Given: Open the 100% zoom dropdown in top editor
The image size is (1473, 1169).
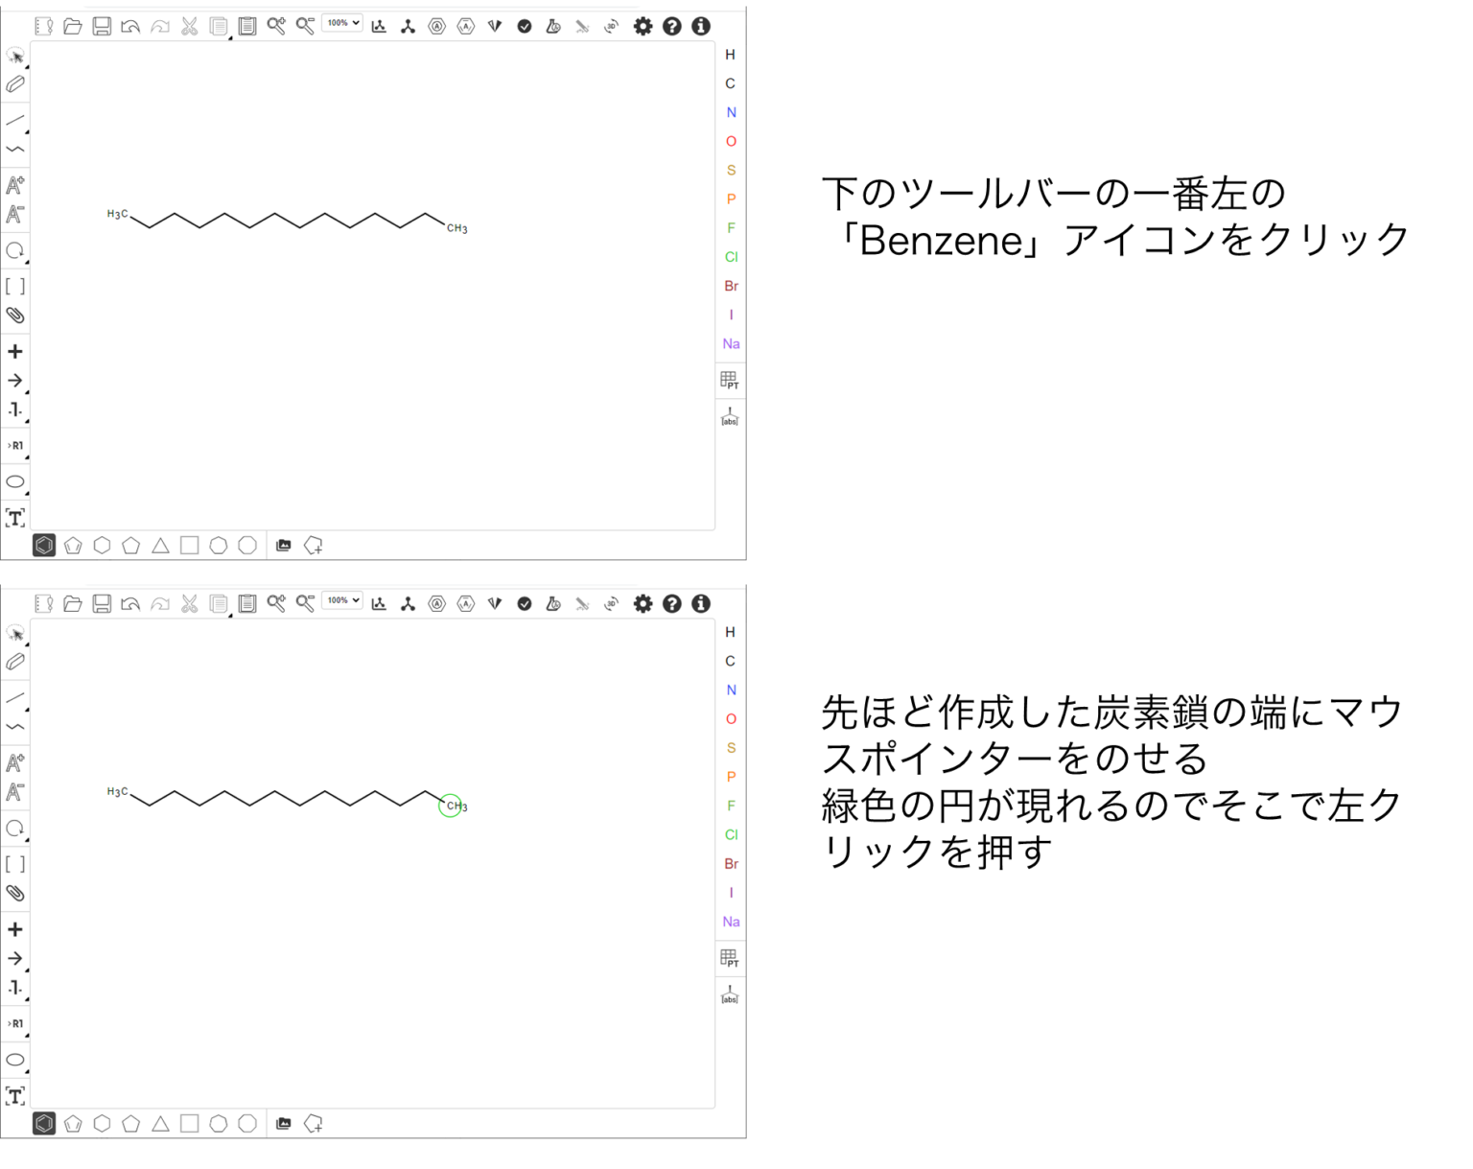Looking at the screenshot, I should tap(342, 23).
